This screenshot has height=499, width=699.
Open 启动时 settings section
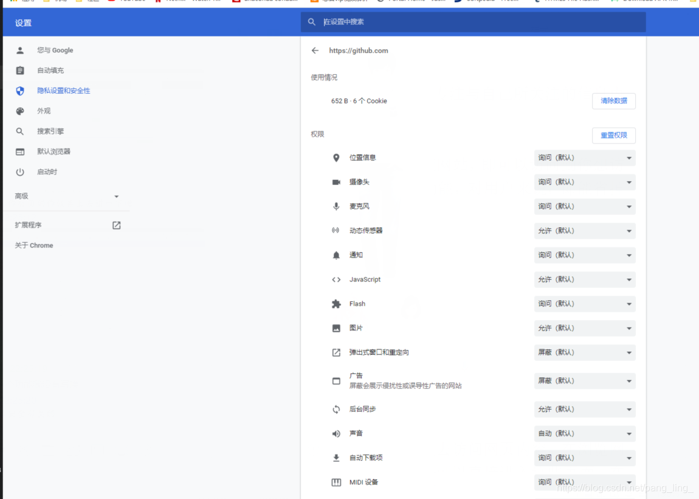(47, 172)
